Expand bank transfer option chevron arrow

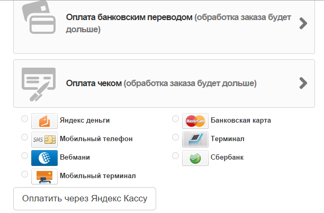click(x=303, y=23)
